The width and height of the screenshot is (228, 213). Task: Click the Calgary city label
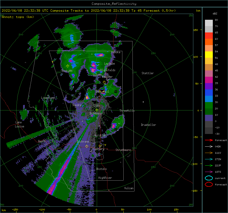(99, 149)
